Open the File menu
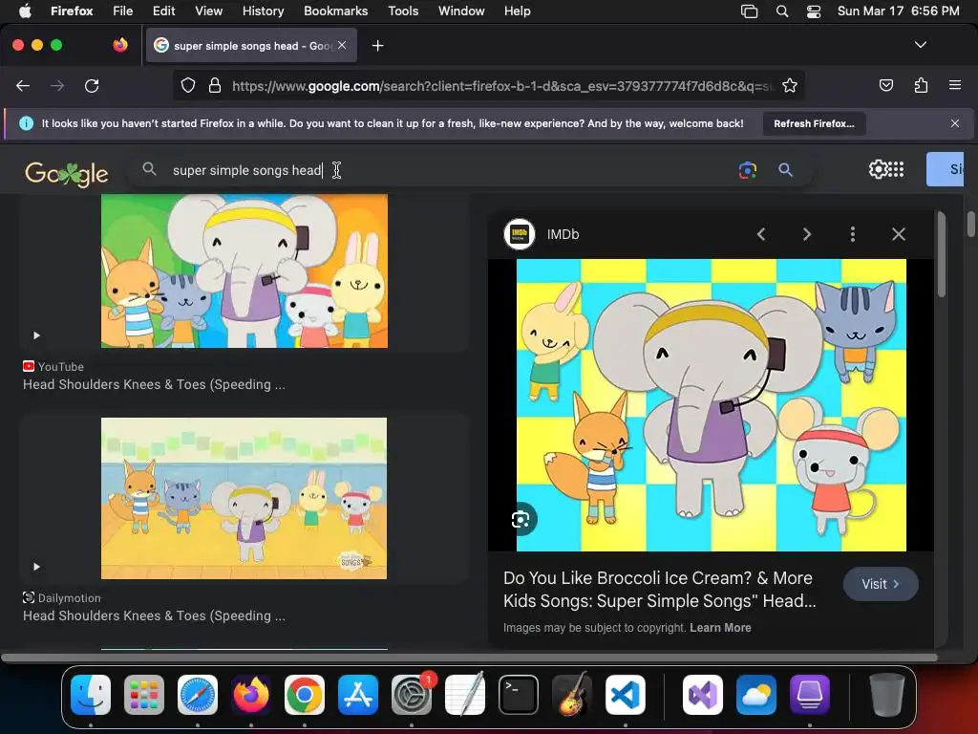The height and width of the screenshot is (734, 978). pos(122,11)
